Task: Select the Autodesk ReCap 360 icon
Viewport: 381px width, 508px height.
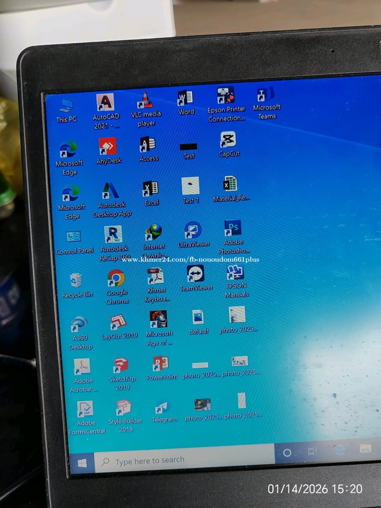Action: point(113,234)
